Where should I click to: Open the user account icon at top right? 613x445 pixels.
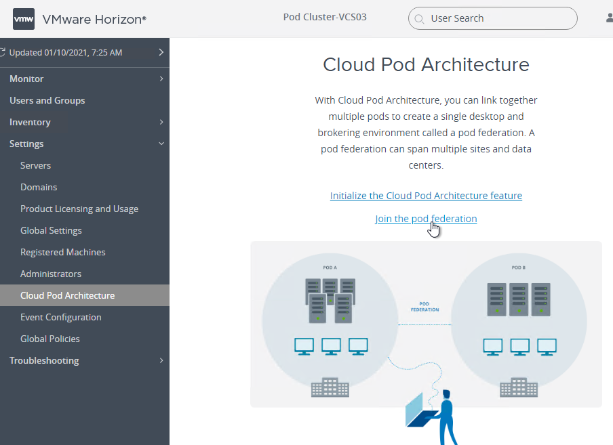coord(610,18)
